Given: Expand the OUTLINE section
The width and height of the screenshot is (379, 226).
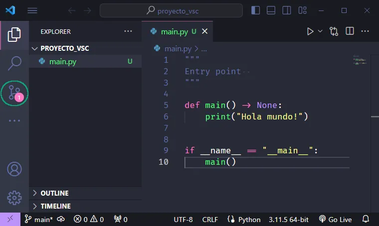Looking at the screenshot, I should [54, 193].
